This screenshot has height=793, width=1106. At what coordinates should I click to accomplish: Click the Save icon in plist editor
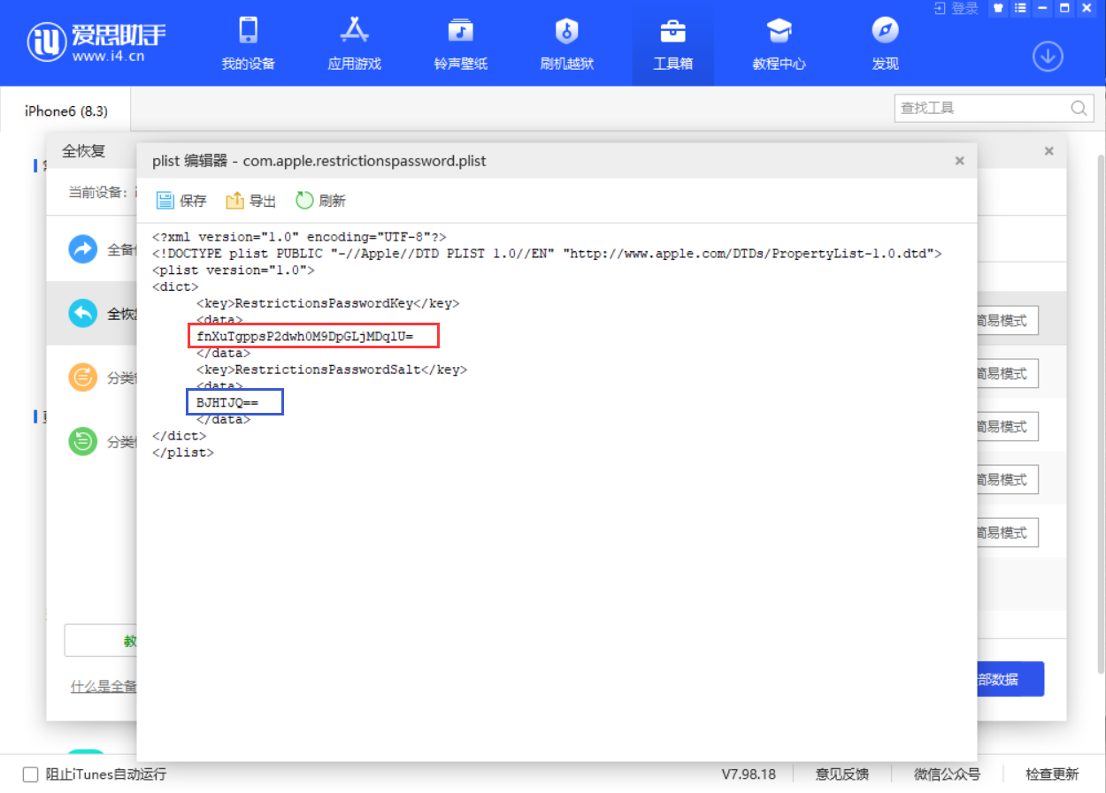click(165, 201)
